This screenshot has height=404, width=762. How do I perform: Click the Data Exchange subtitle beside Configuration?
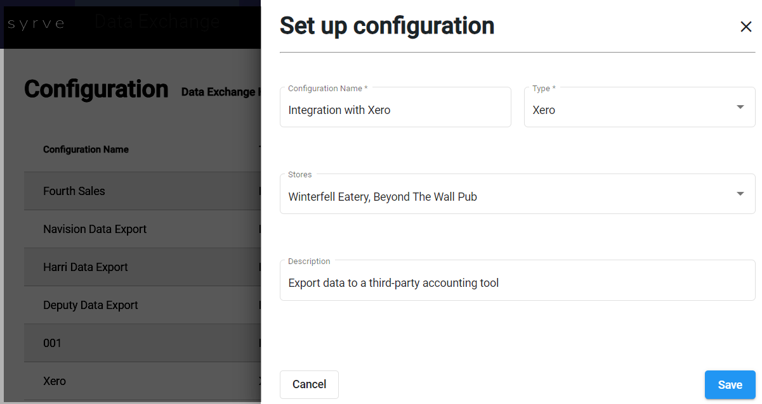[x=220, y=92]
